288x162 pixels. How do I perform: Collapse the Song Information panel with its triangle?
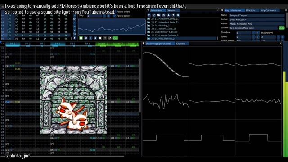(222, 10)
